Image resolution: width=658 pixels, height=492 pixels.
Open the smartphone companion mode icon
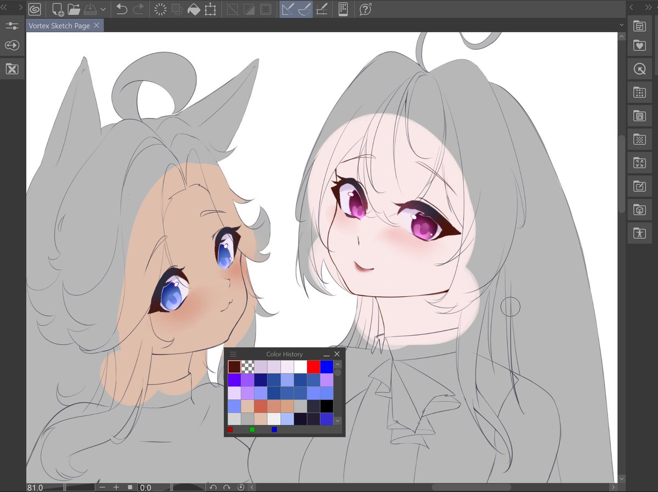point(343,9)
